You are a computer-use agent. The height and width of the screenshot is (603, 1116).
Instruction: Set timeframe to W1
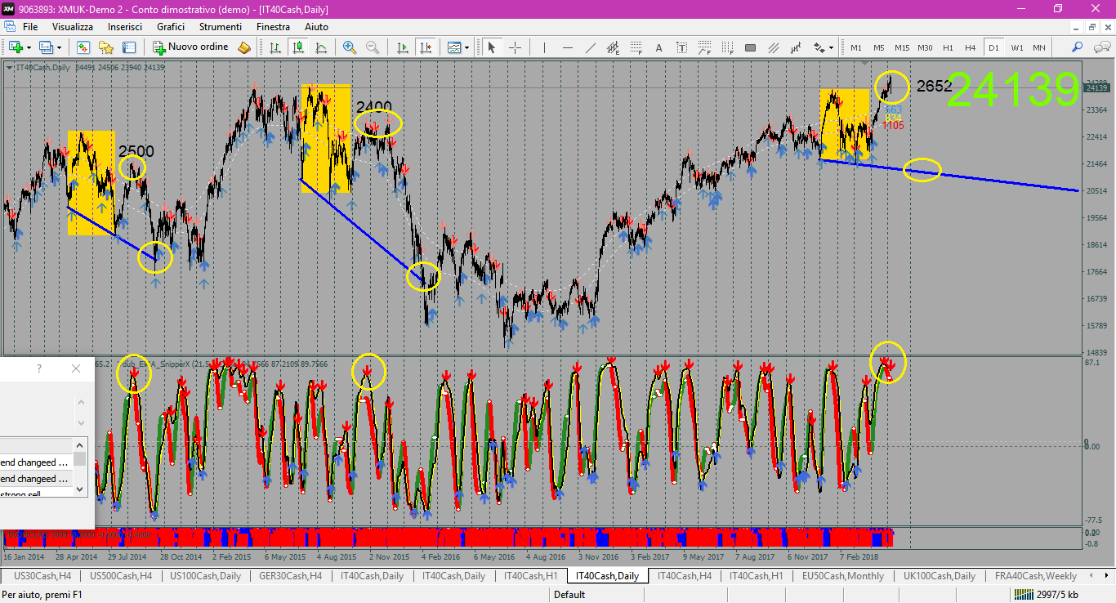click(1017, 47)
